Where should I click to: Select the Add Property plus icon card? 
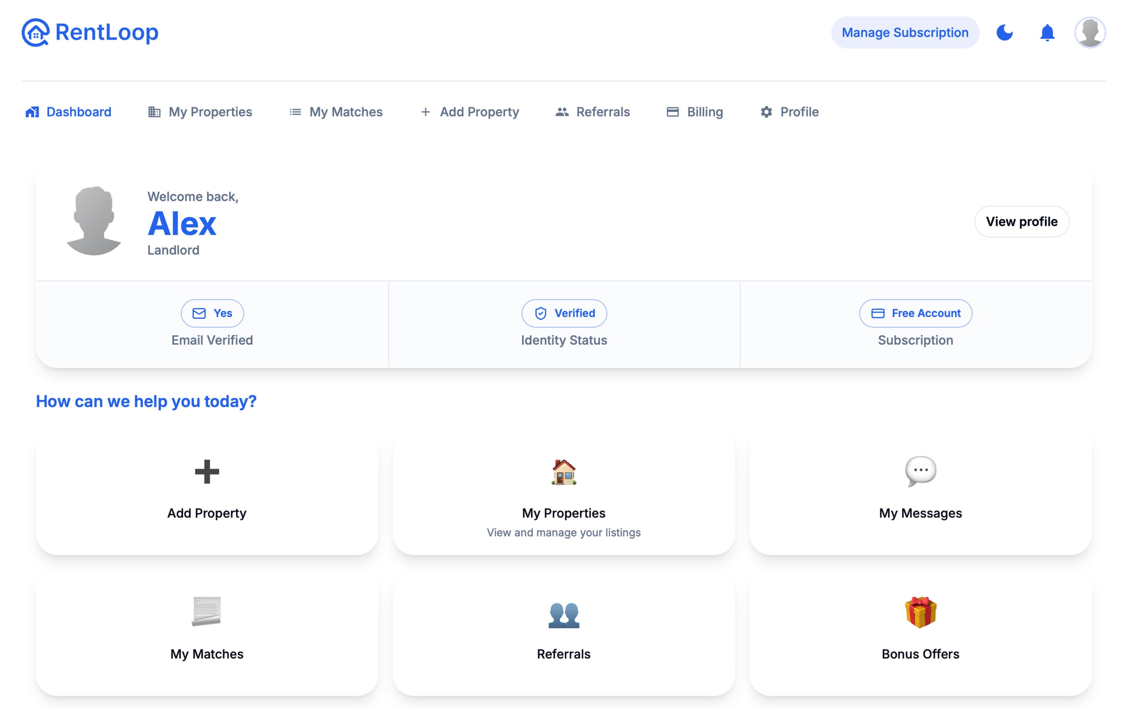tap(206, 473)
